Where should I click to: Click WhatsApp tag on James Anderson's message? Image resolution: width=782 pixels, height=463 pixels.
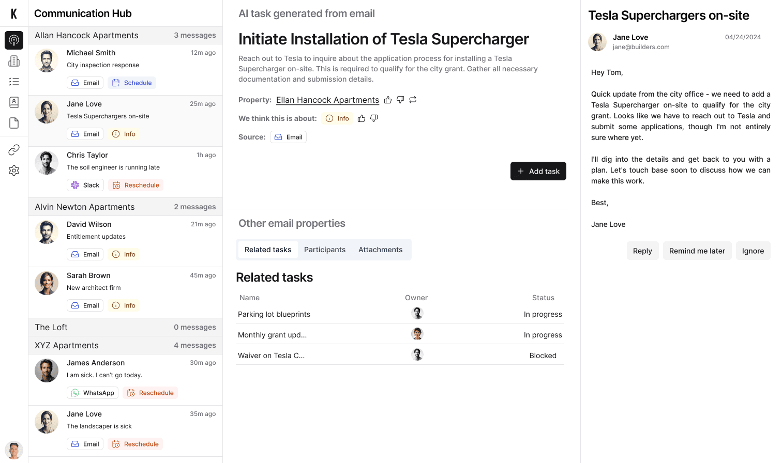[93, 393]
